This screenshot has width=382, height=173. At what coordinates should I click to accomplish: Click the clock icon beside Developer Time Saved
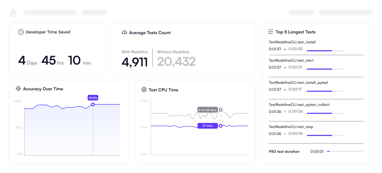click(21, 32)
